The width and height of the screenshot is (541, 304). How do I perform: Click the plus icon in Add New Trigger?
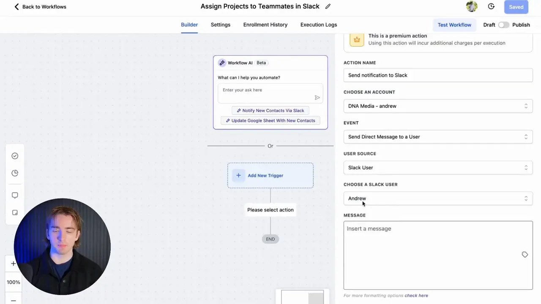pos(238,176)
